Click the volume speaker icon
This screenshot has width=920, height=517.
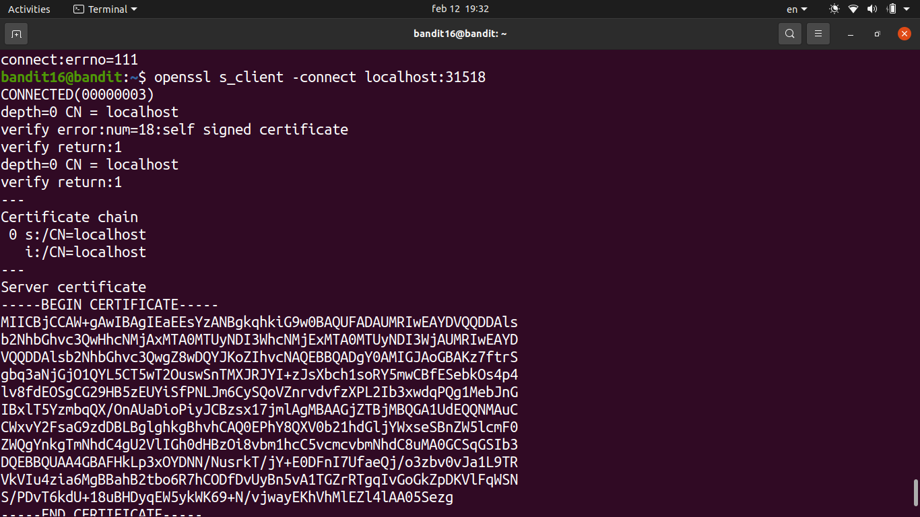click(x=872, y=9)
